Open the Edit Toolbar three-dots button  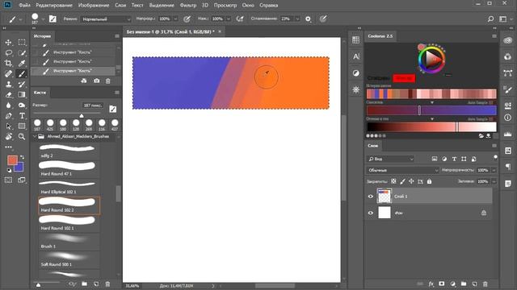pos(9,147)
